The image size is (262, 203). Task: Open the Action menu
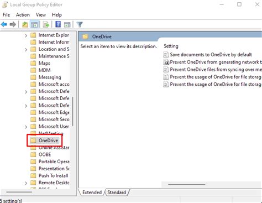pos(23,15)
